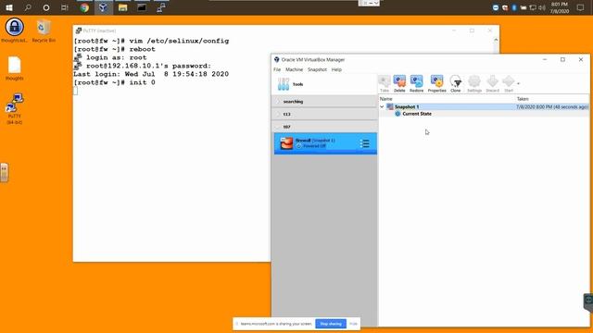Open Task View from the taskbar
This screenshot has height=333, width=593.
65,7
